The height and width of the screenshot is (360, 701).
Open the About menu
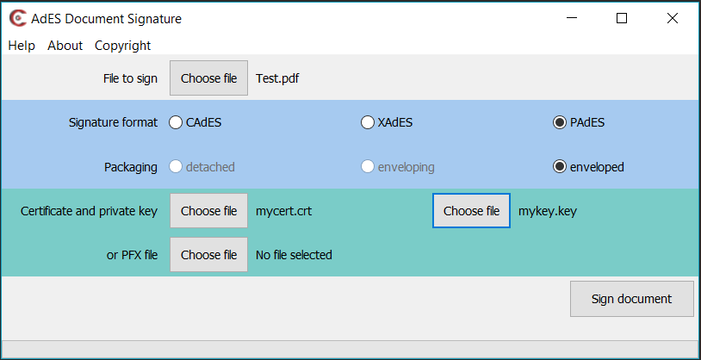(x=65, y=46)
